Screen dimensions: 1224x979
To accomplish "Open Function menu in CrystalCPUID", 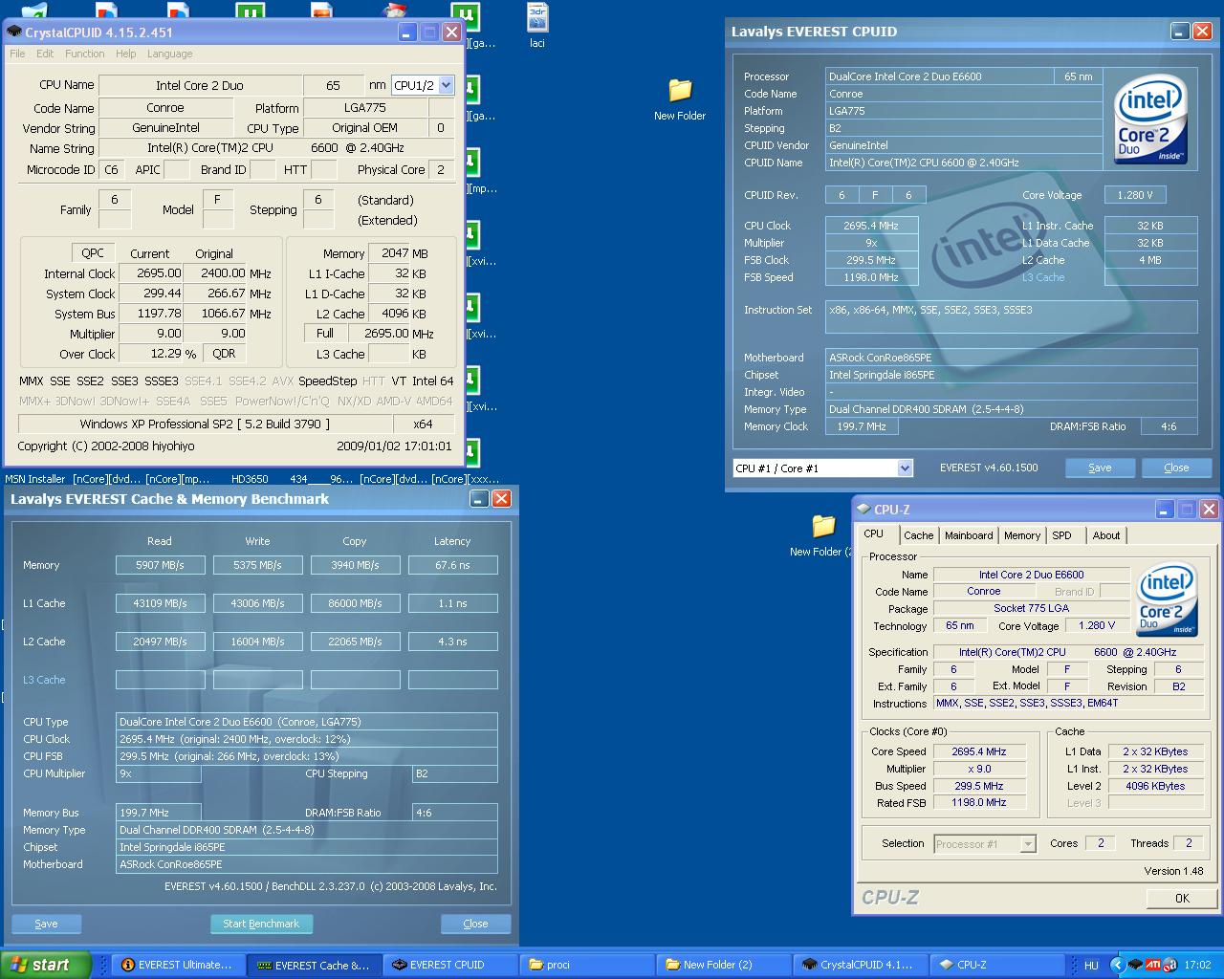I will pyautogui.click(x=85, y=54).
